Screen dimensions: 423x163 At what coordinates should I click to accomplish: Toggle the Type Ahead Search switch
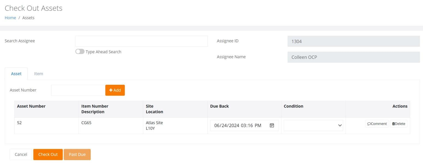(x=80, y=52)
